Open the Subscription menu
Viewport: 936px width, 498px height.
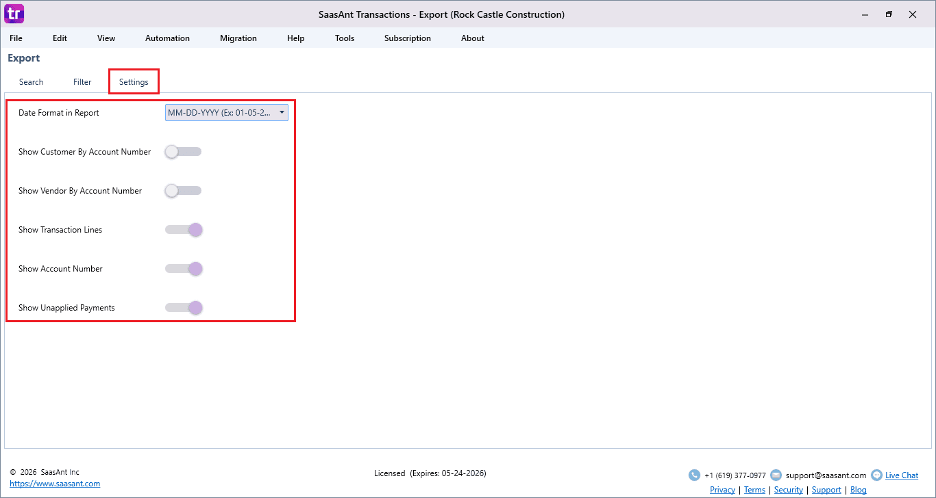pos(408,38)
